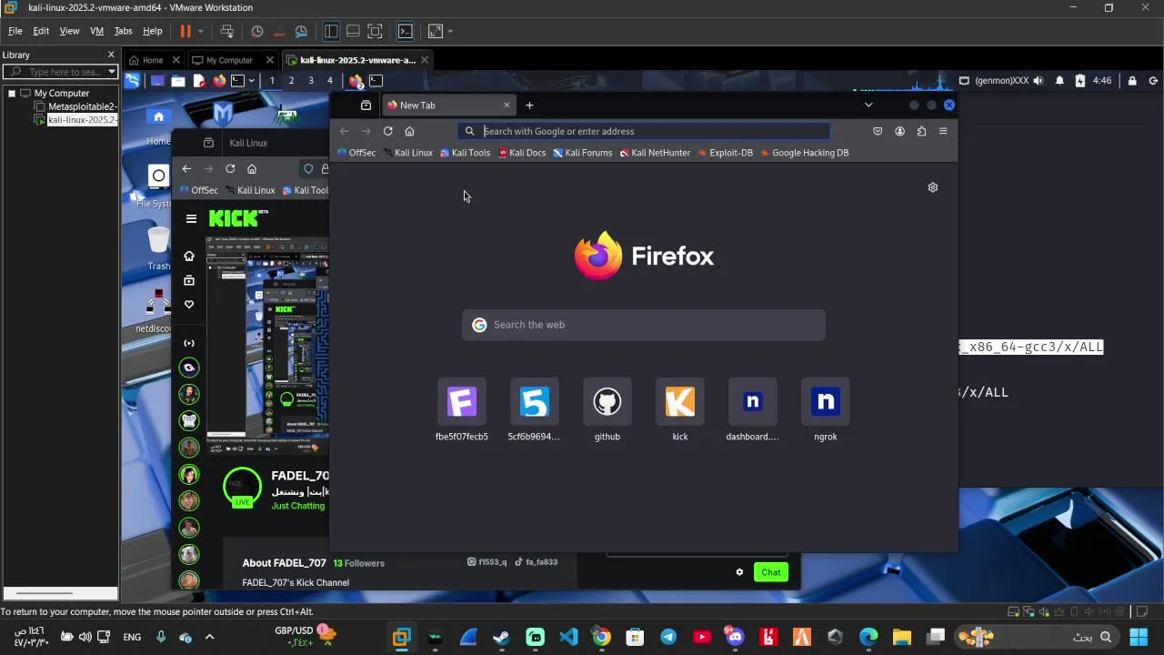Viewport: 1164px width, 655px height.
Task: Click the Search the web box
Action: click(644, 325)
